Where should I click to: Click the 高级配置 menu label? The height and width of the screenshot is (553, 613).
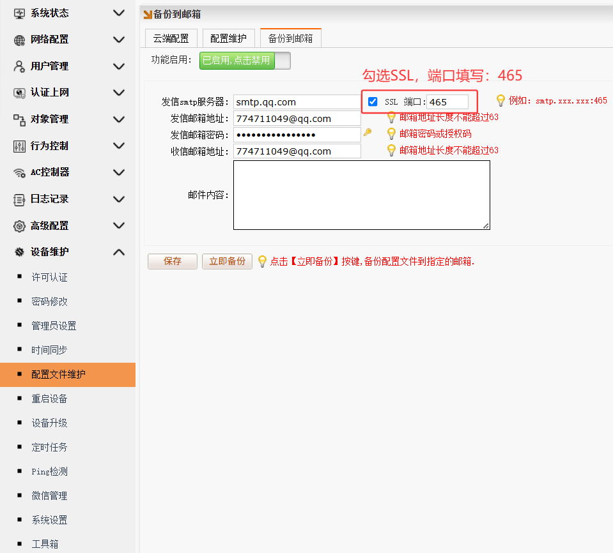click(x=50, y=225)
